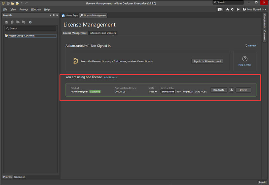The height and width of the screenshot is (185, 269).
Task: Click the Open Project Documents icon in Projects panel
Action: (18, 22)
